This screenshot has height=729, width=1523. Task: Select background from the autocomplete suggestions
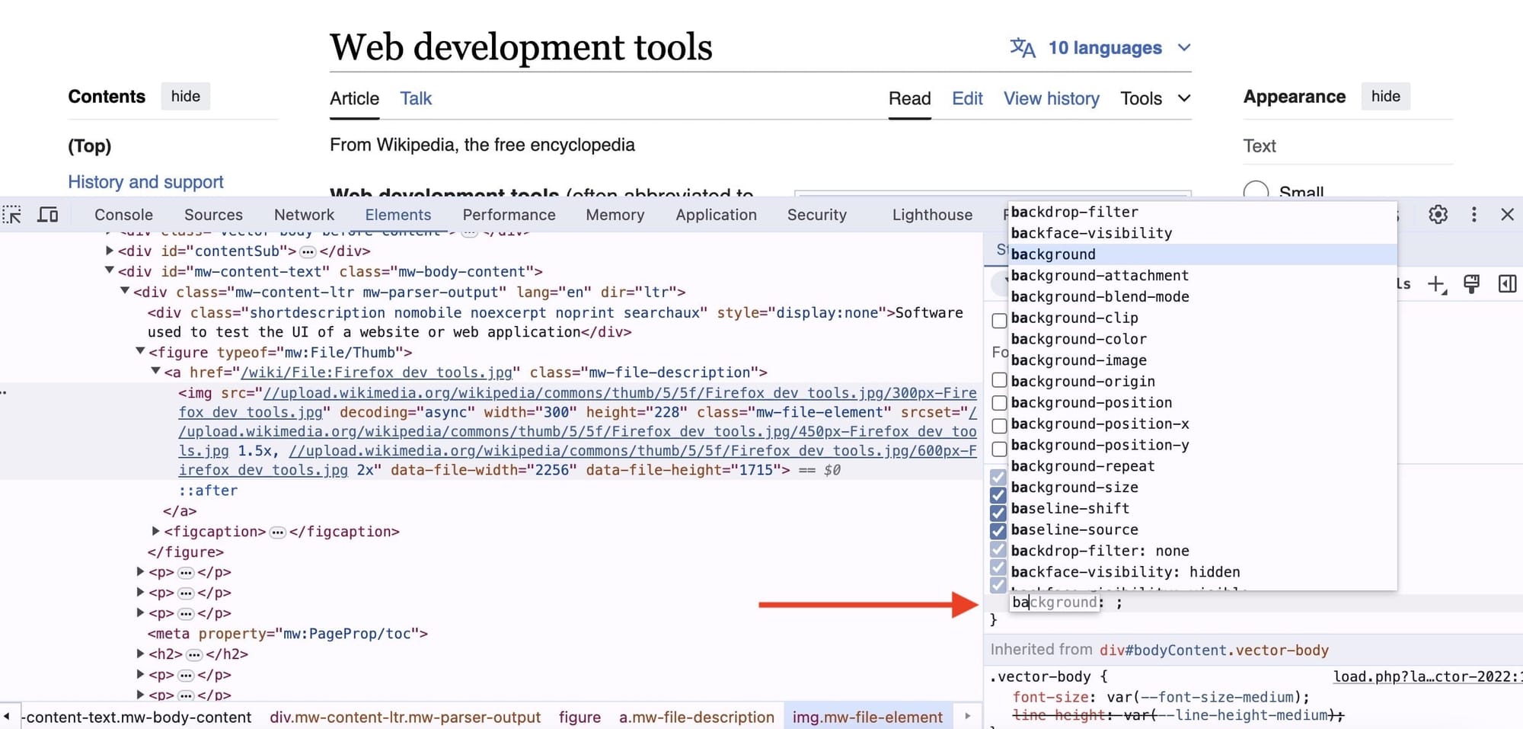pyautogui.click(x=1053, y=254)
